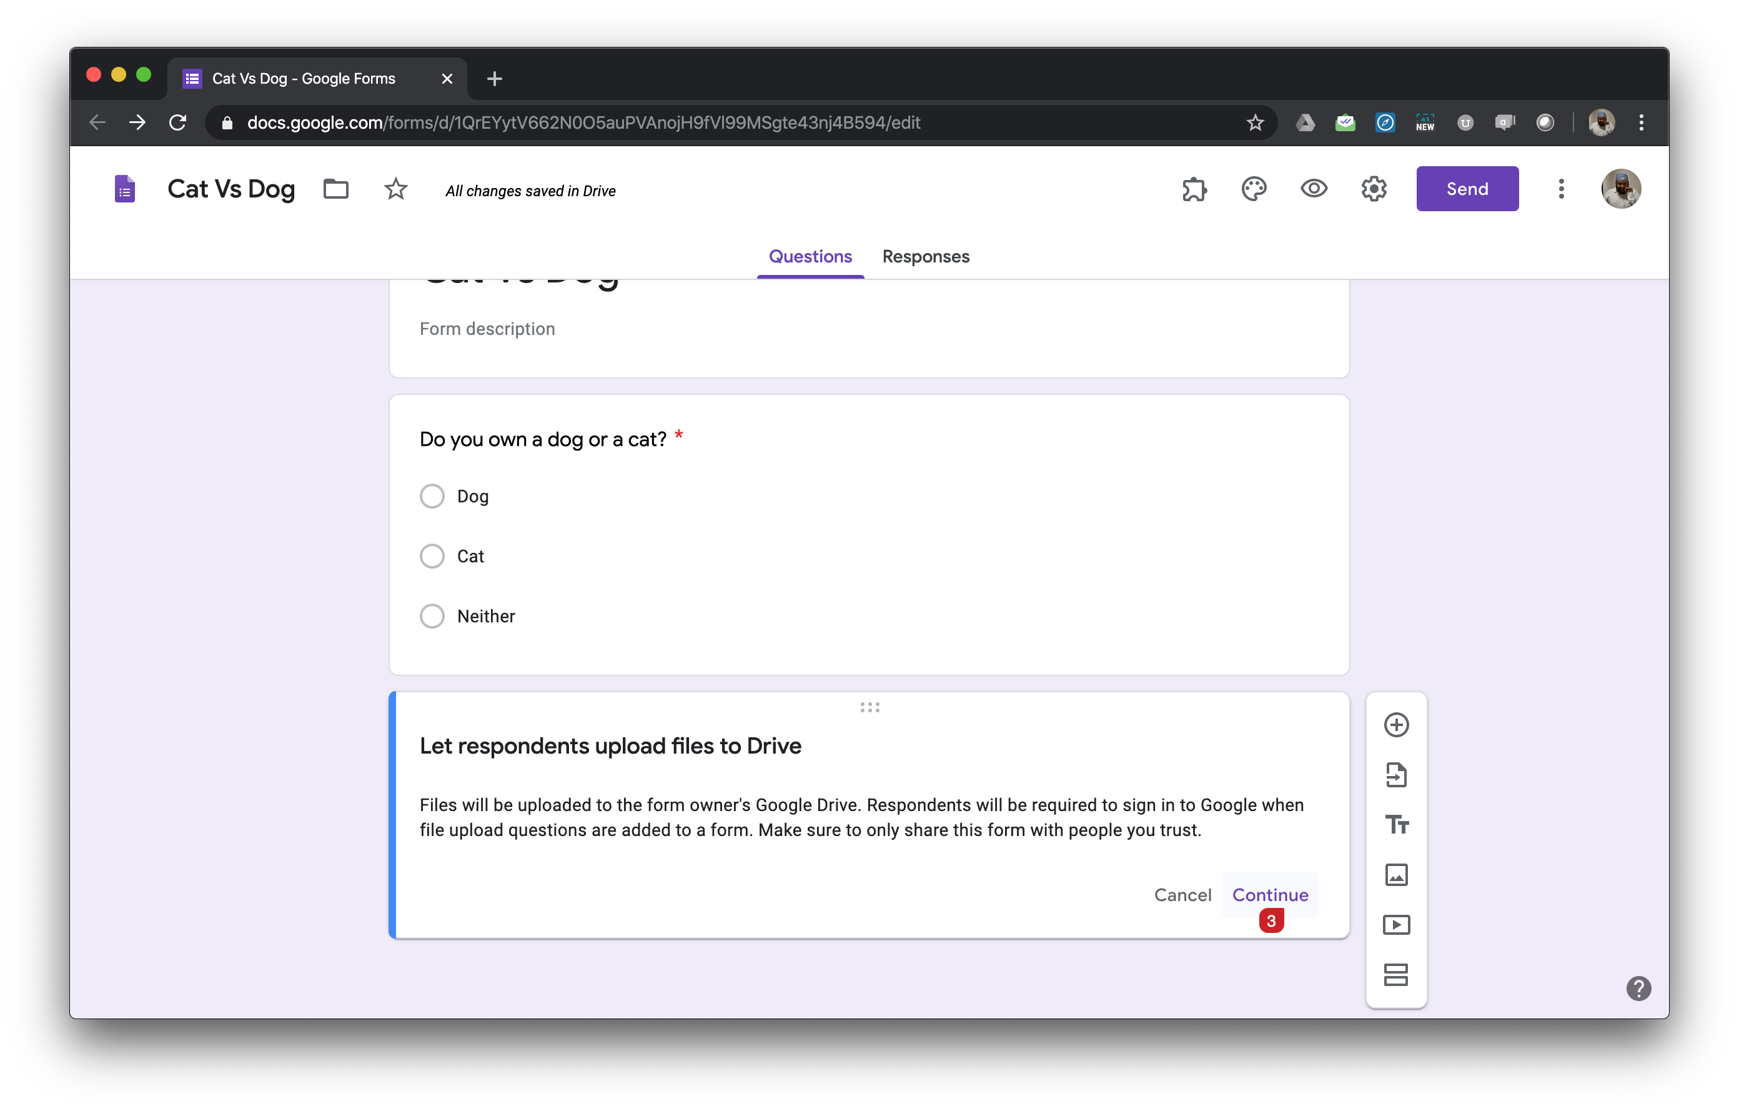The image size is (1739, 1111).
Task: Click the Import questions icon
Action: point(1396,774)
